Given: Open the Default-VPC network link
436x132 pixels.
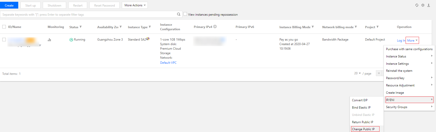Looking at the screenshot, I should [168, 63].
